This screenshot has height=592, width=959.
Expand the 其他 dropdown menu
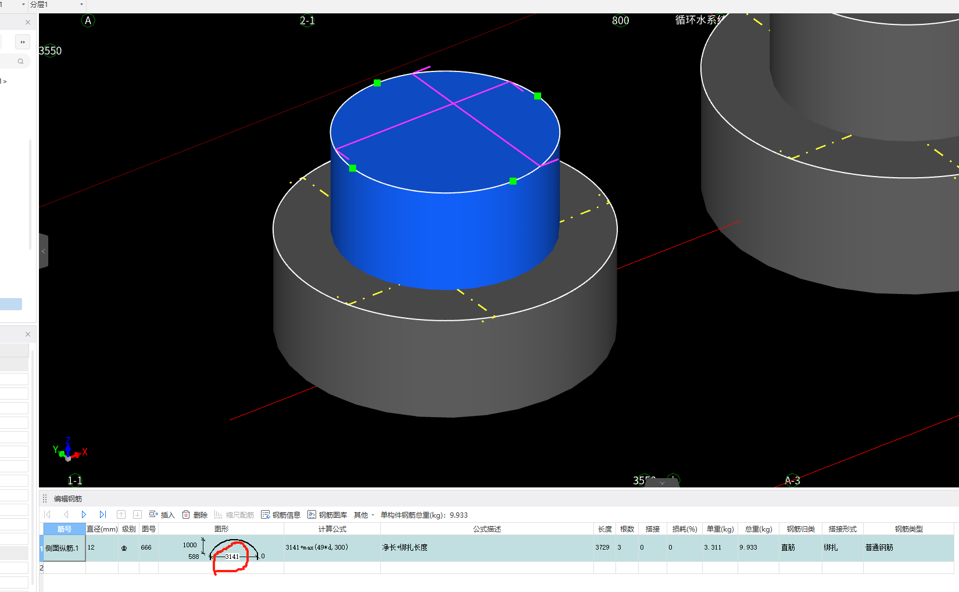[364, 515]
